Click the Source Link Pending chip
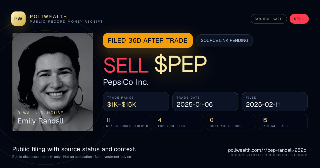Screen dimensions: 320x168 [x=225, y=41]
